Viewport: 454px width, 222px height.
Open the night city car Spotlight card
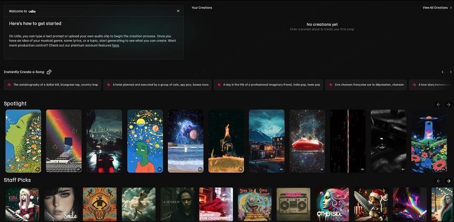point(104,141)
